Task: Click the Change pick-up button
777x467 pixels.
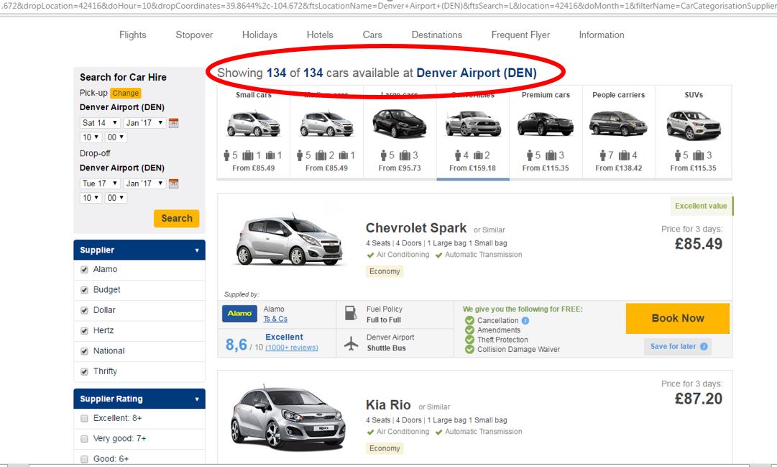Action: (125, 94)
